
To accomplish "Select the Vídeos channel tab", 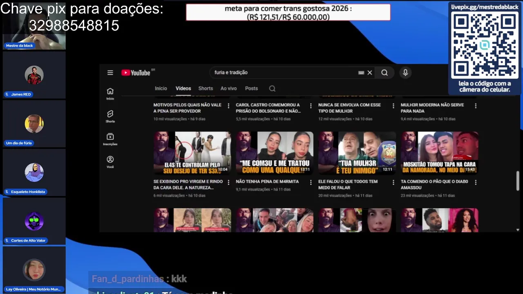I will (x=183, y=89).
